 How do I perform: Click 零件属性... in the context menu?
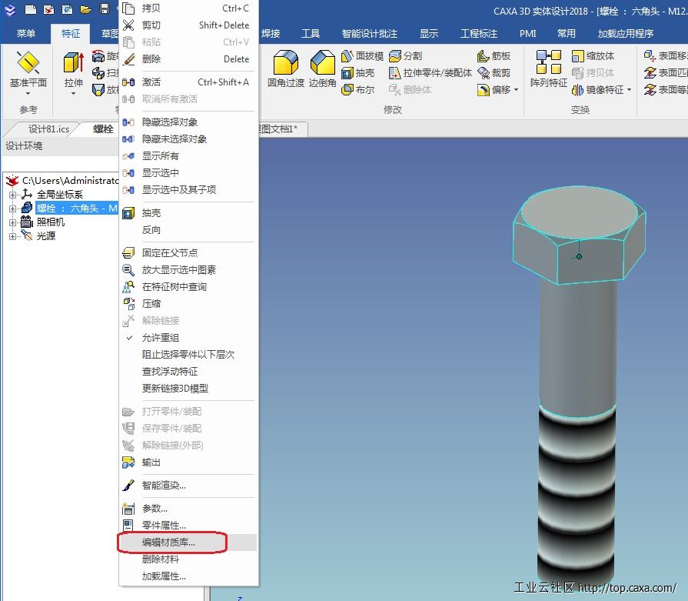(x=164, y=526)
